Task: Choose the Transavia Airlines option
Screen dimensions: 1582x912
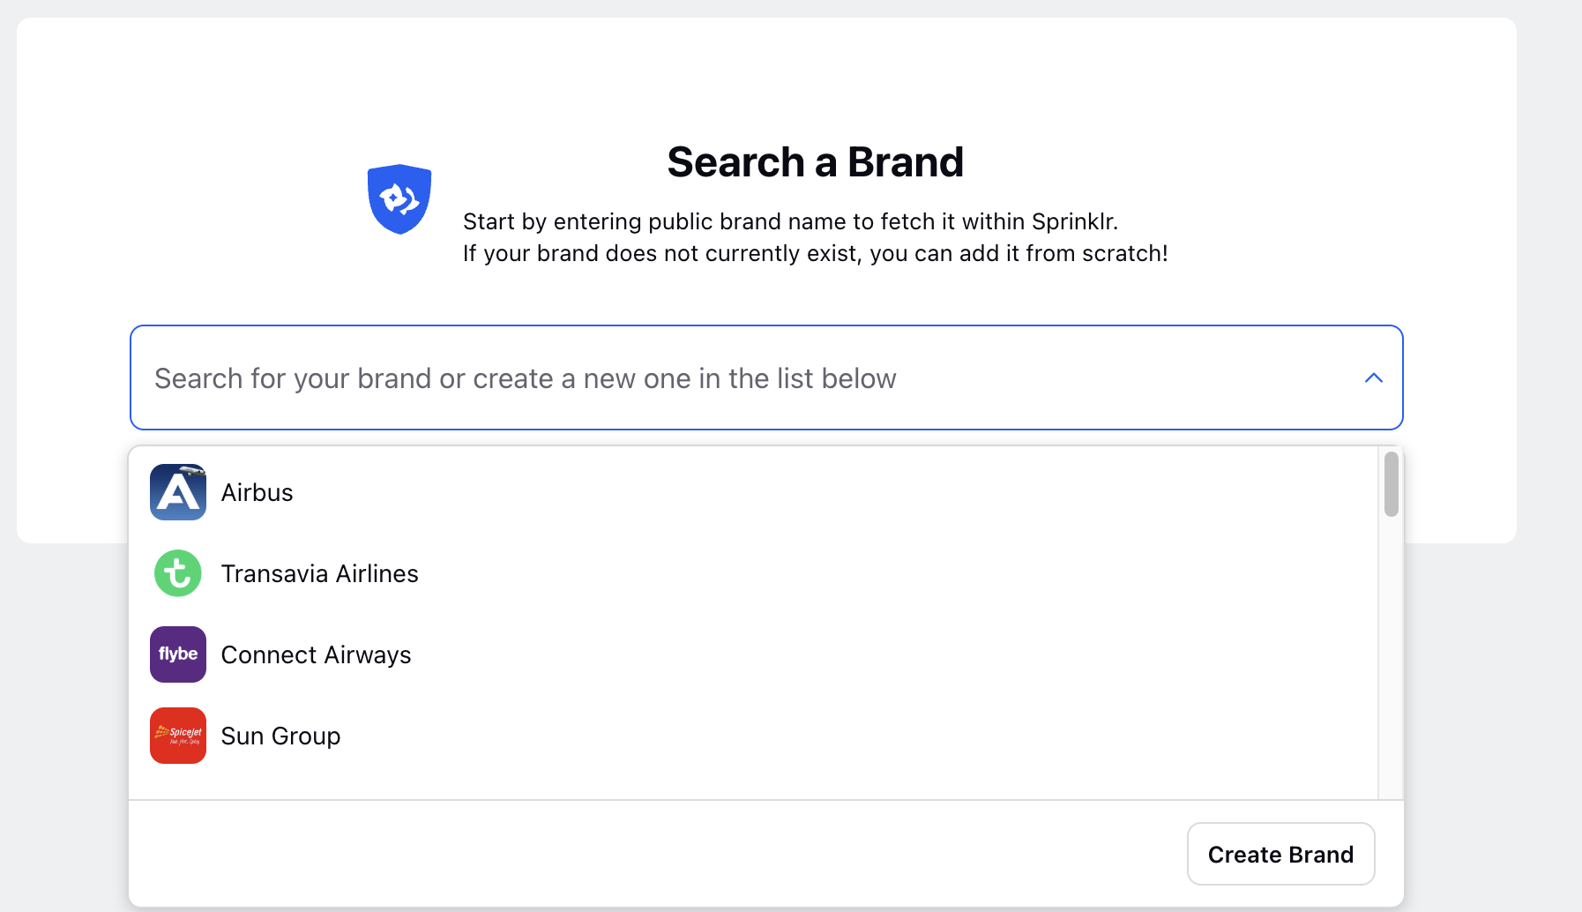Action: tap(753, 573)
